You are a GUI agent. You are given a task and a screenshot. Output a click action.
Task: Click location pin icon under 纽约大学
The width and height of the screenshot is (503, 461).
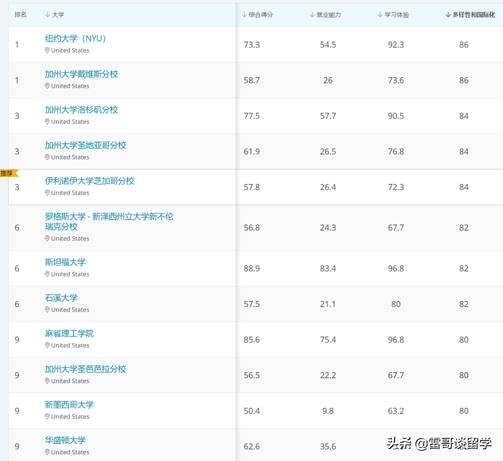click(x=47, y=50)
